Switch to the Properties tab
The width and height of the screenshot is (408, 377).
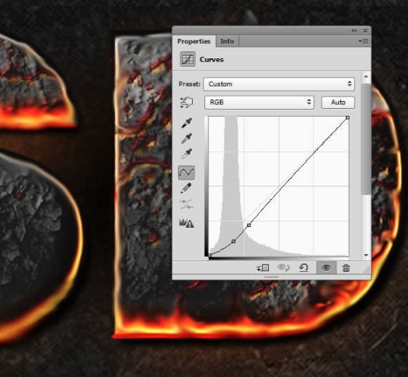[194, 41]
